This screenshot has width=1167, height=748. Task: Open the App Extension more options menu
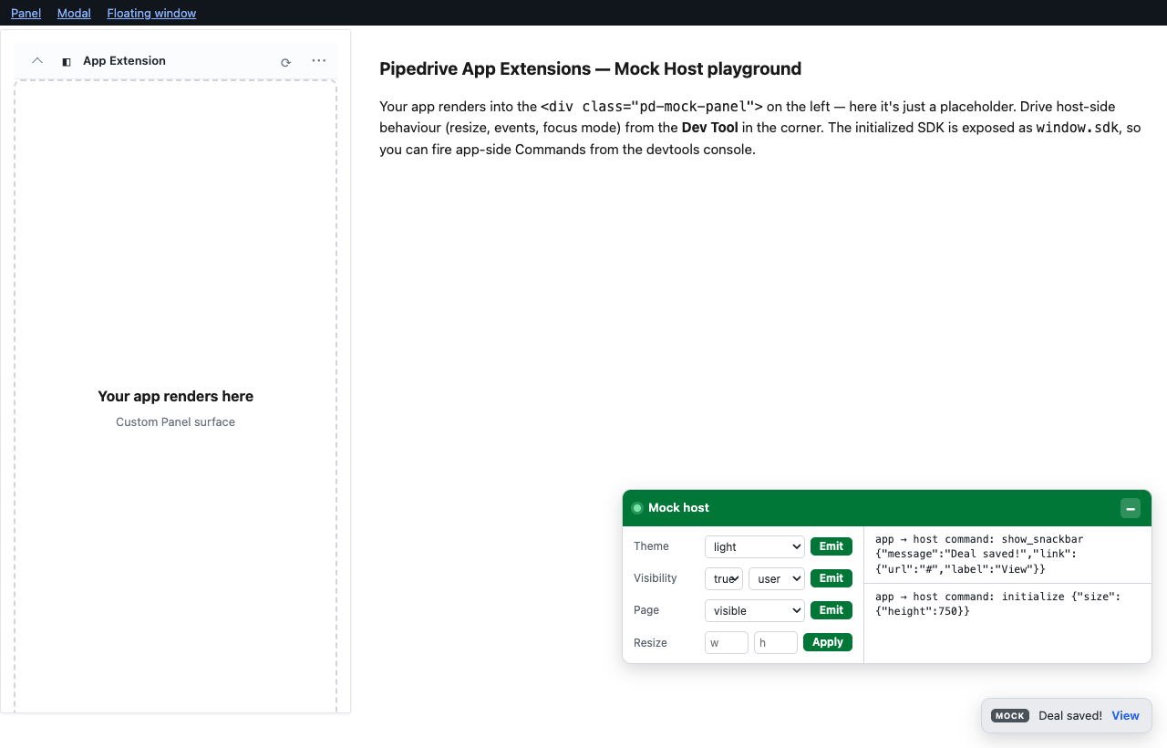tap(318, 61)
